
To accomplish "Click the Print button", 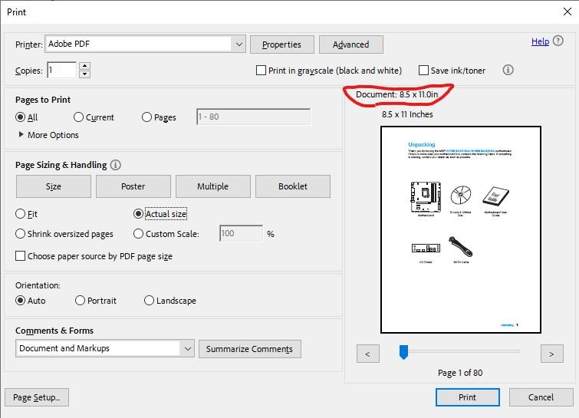I will [468, 397].
